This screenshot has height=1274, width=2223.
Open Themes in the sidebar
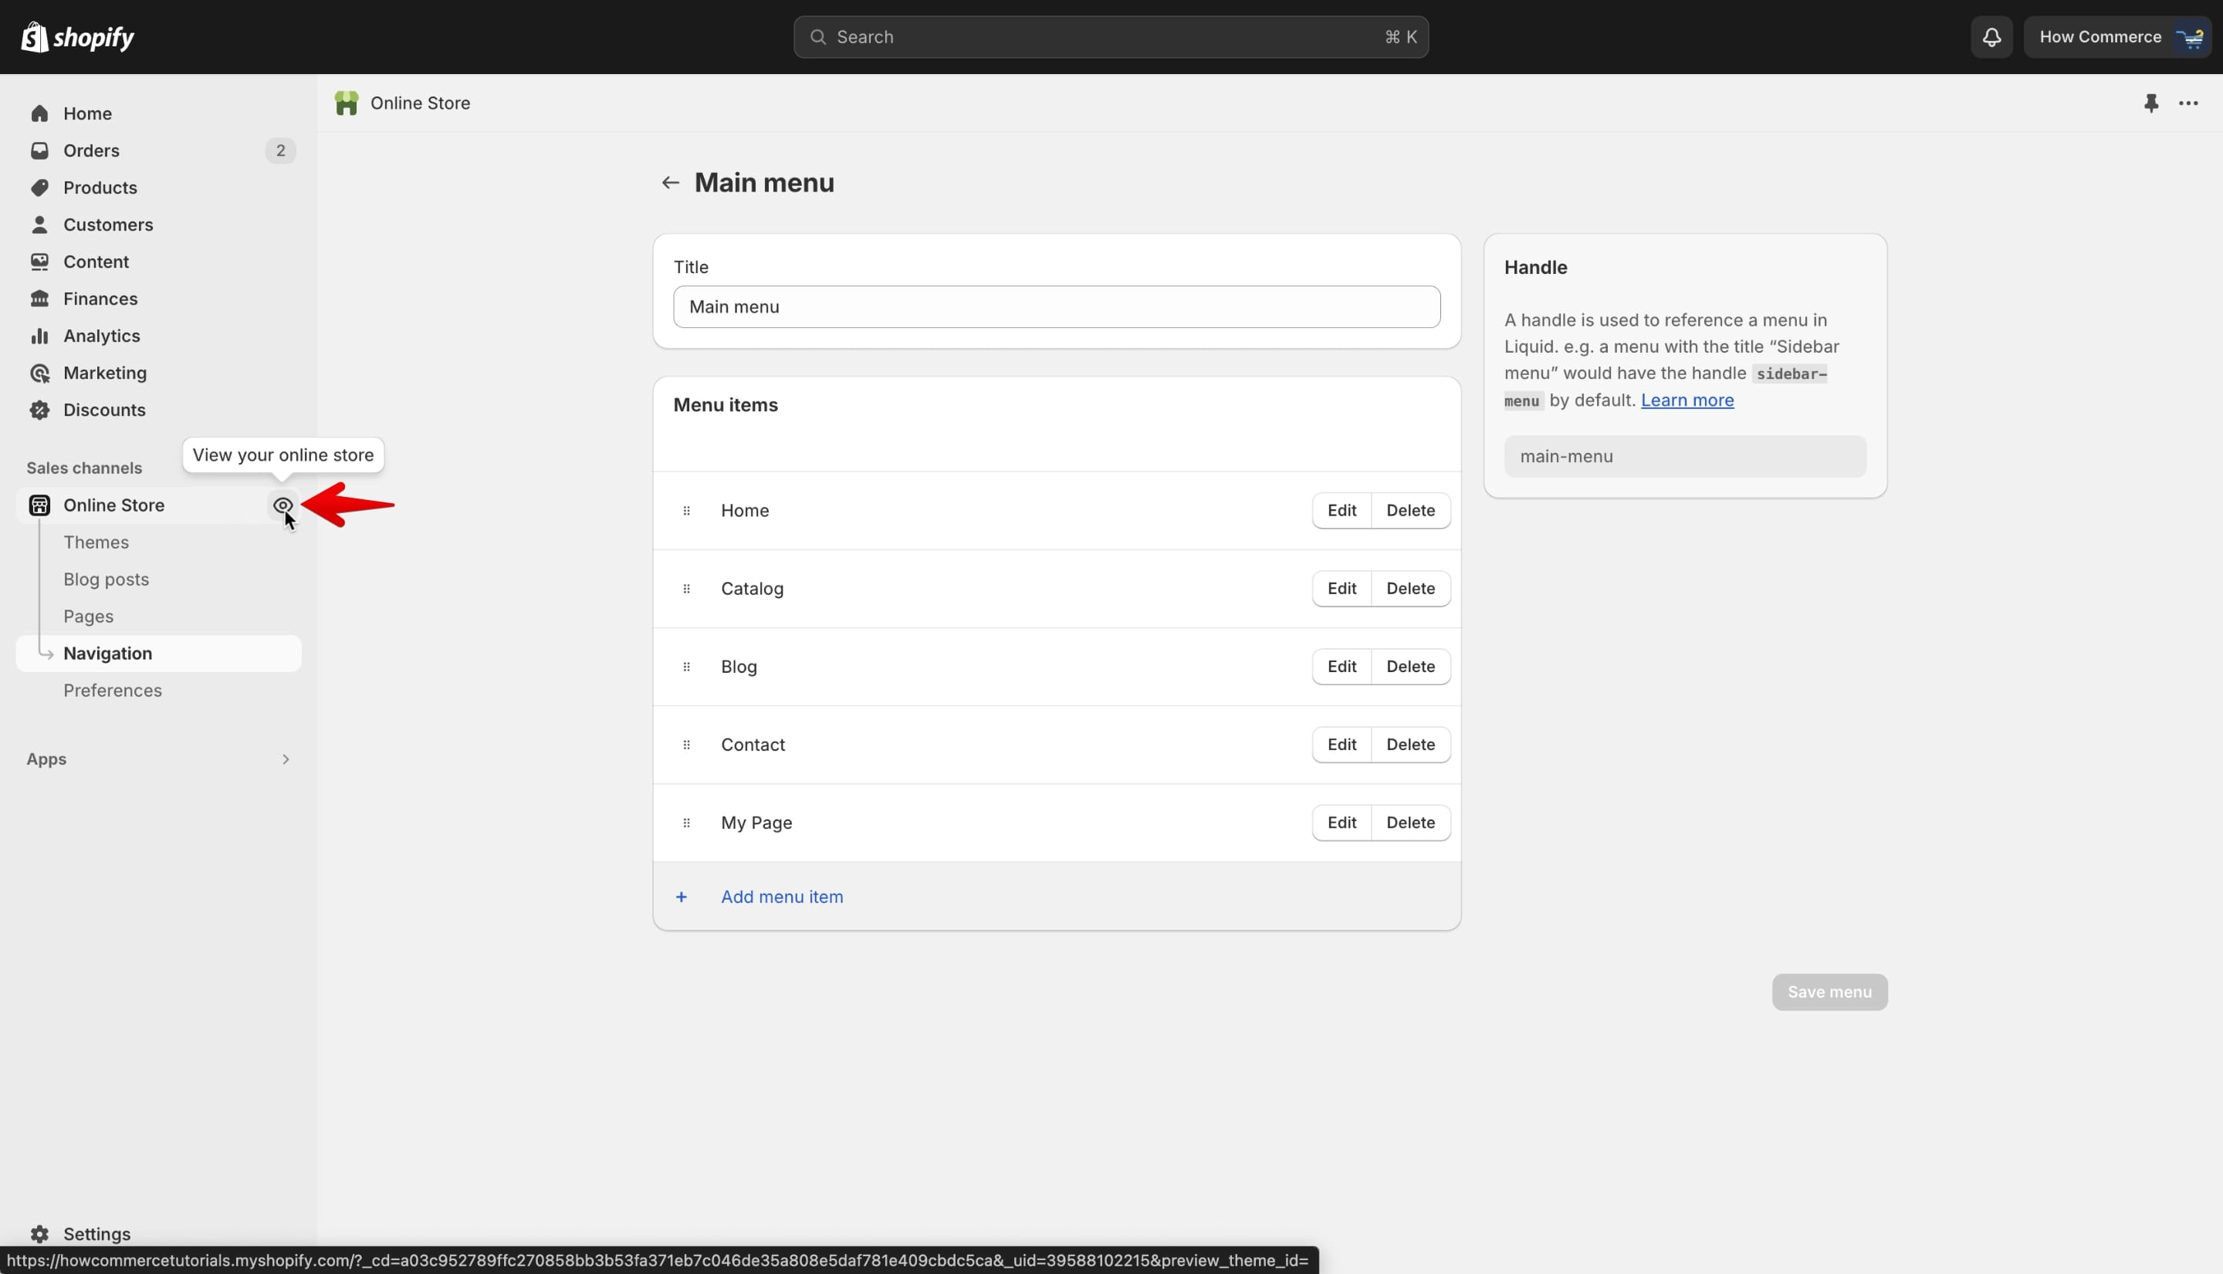(x=96, y=542)
